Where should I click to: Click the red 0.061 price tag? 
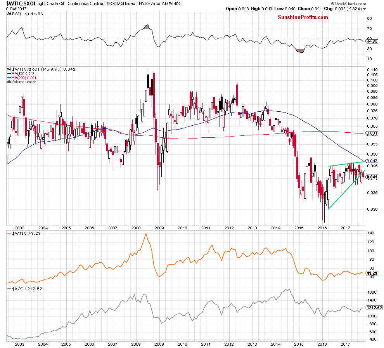[x=372, y=133]
